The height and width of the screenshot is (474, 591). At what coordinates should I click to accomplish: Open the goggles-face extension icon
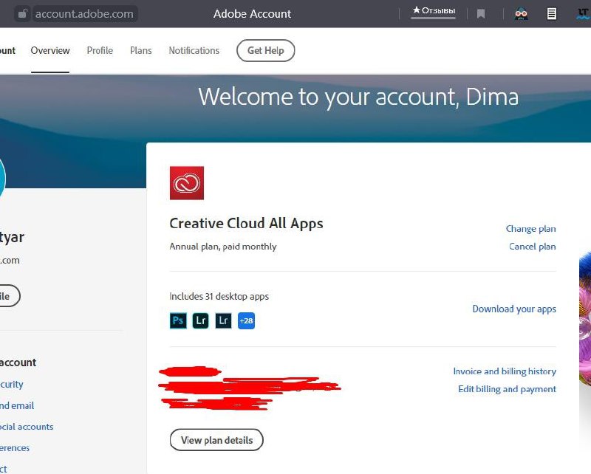point(522,14)
